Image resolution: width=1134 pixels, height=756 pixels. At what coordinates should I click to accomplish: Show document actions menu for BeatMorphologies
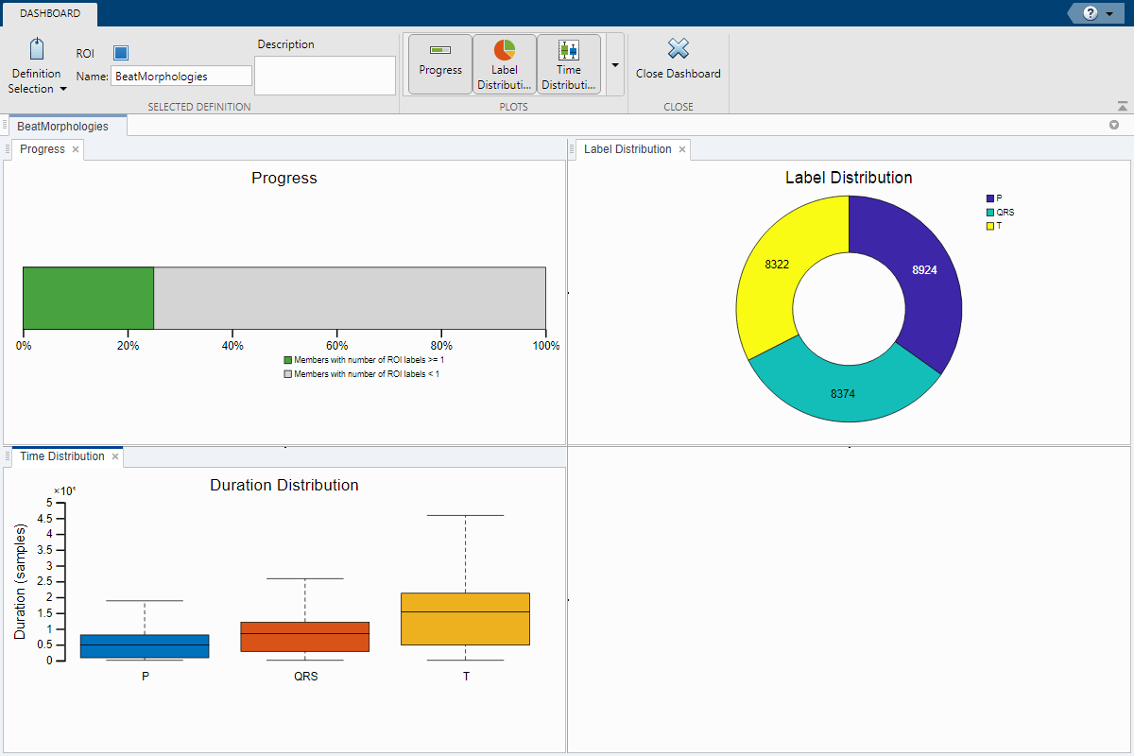pyautogui.click(x=1113, y=125)
